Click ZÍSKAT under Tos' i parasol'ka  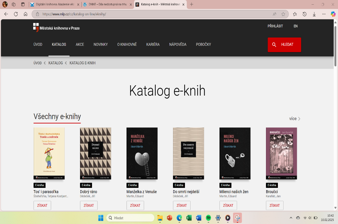(x=42, y=205)
